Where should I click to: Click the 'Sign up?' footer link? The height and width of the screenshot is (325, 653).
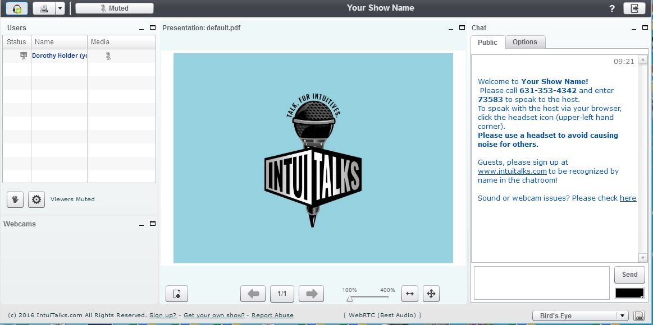[x=163, y=315]
